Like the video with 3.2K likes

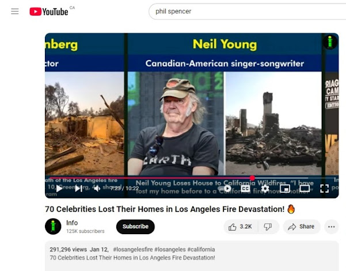click(240, 227)
